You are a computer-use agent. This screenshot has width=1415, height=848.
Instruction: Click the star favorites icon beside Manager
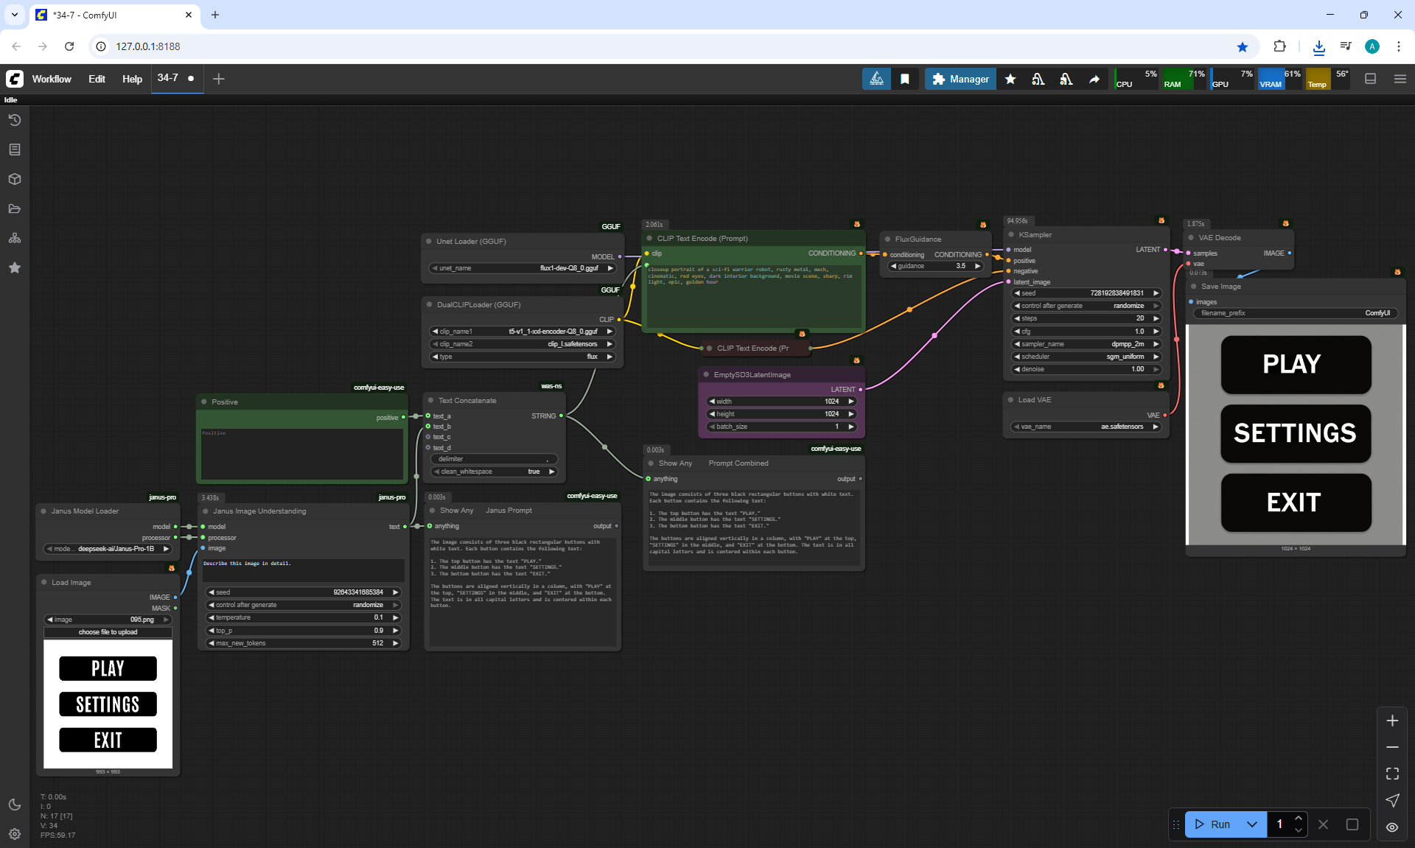[x=1010, y=79]
